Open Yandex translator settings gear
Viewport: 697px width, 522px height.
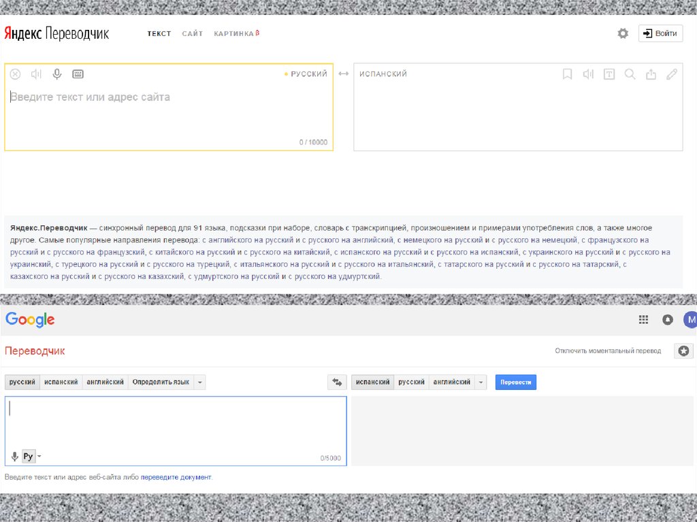pos(623,33)
